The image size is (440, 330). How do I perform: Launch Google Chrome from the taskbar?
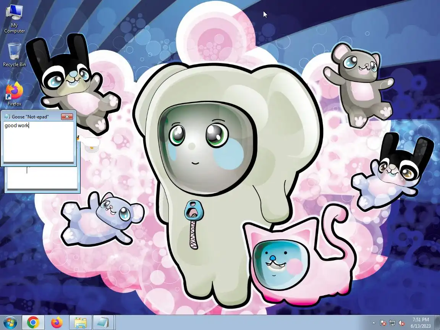(33, 322)
